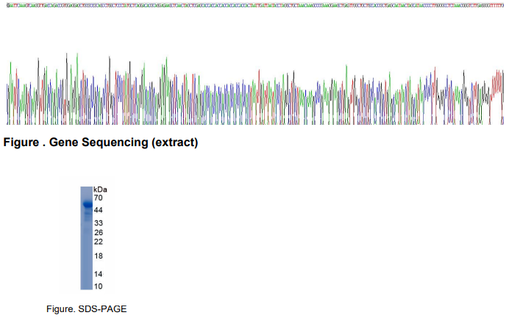Screen dimensions: 509x318
Task: Click the dark blue protein band
Action: coord(88,204)
